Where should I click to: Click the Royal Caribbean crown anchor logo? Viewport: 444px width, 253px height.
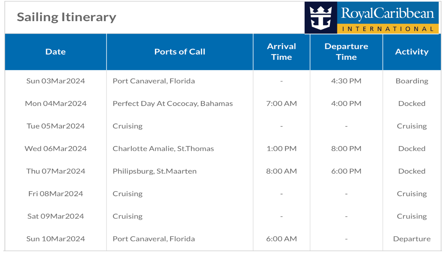[x=321, y=18]
